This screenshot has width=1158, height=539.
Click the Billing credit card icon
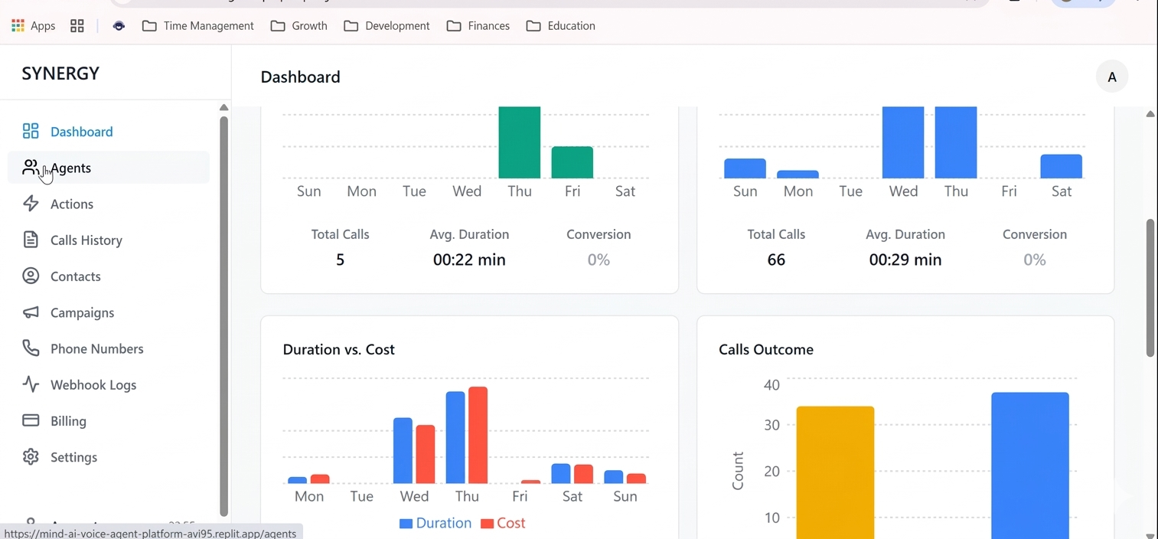[31, 421]
